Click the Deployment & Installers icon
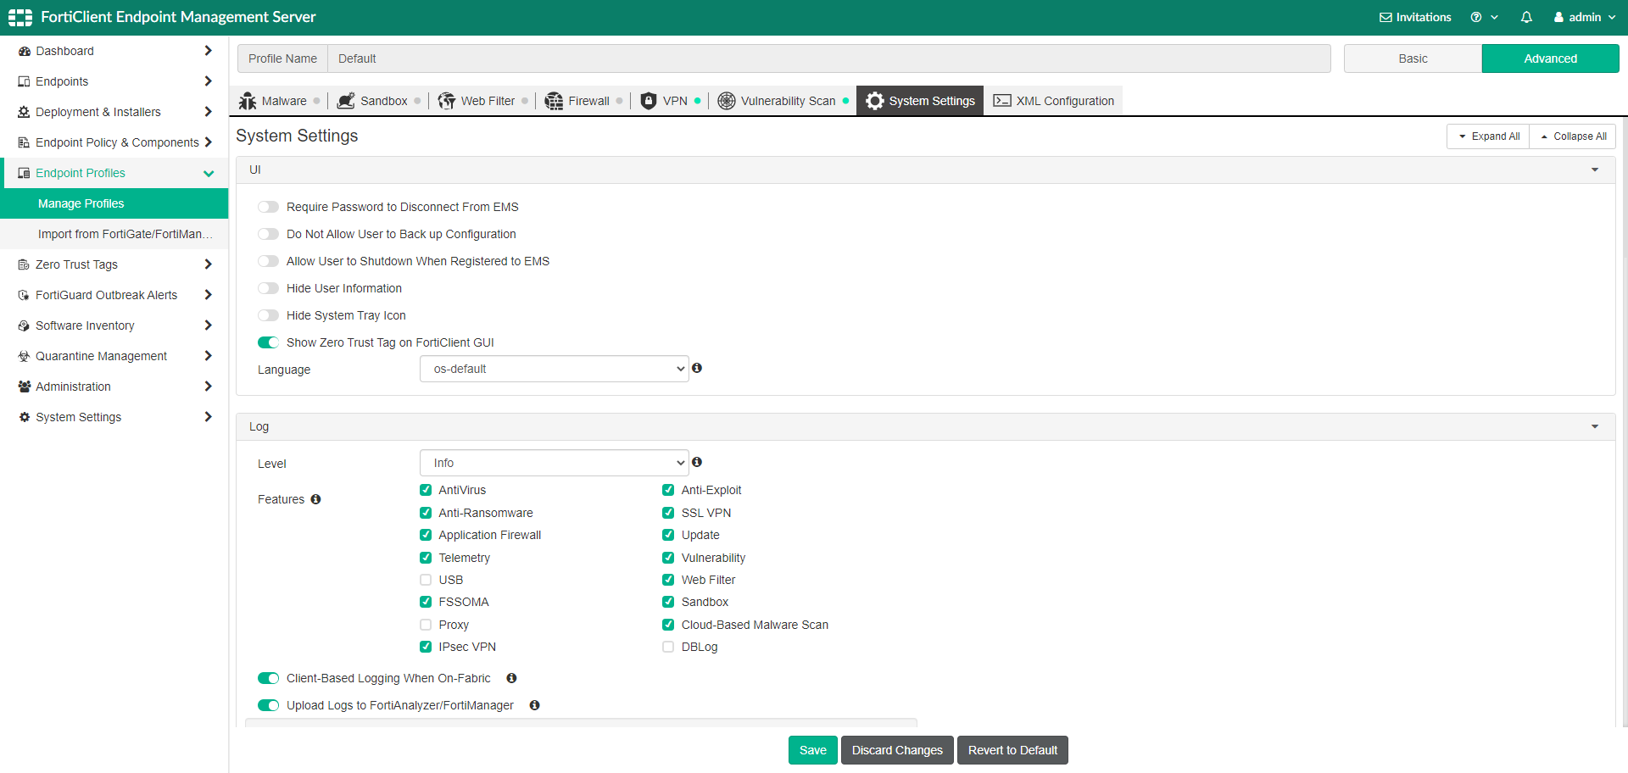The image size is (1628, 773). point(24,112)
